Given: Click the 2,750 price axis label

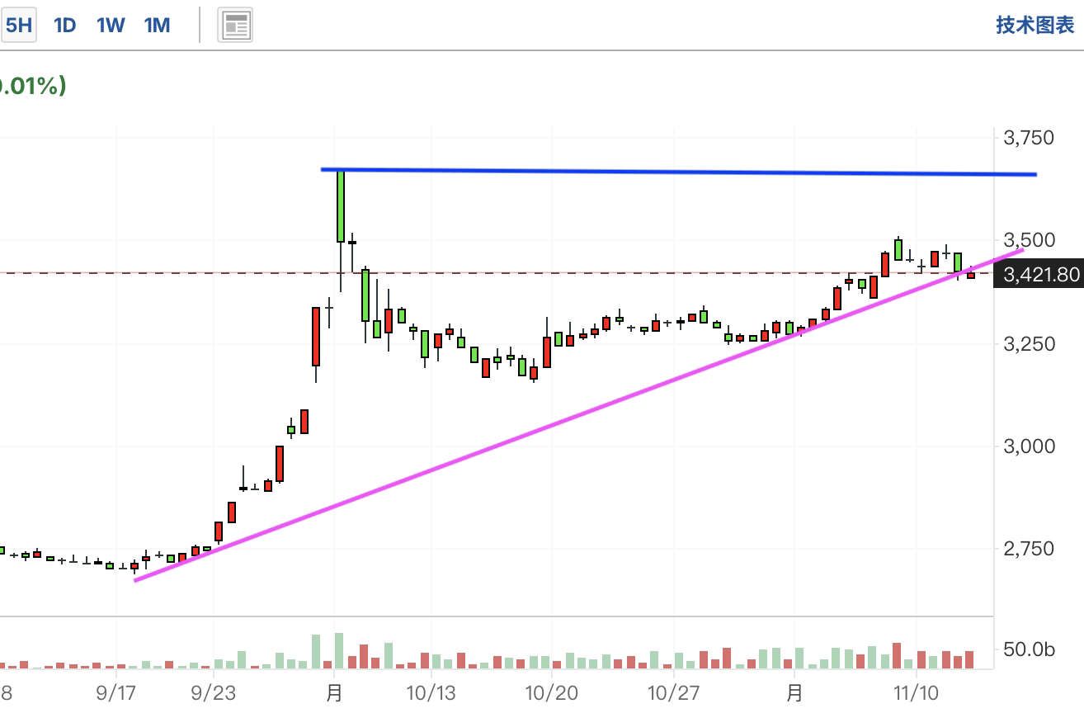Looking at the screenshot, I should coord(1029,549).
